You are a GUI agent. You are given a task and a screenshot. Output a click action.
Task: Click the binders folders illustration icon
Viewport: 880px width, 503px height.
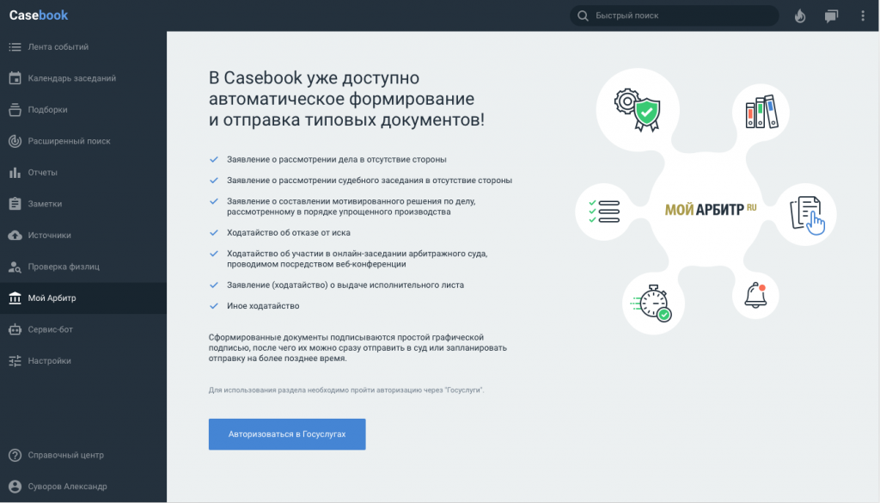(x=761, y=112)
